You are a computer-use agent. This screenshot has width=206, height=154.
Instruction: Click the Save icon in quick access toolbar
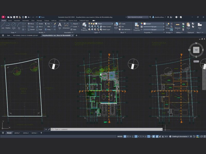(x=14, y=17)
